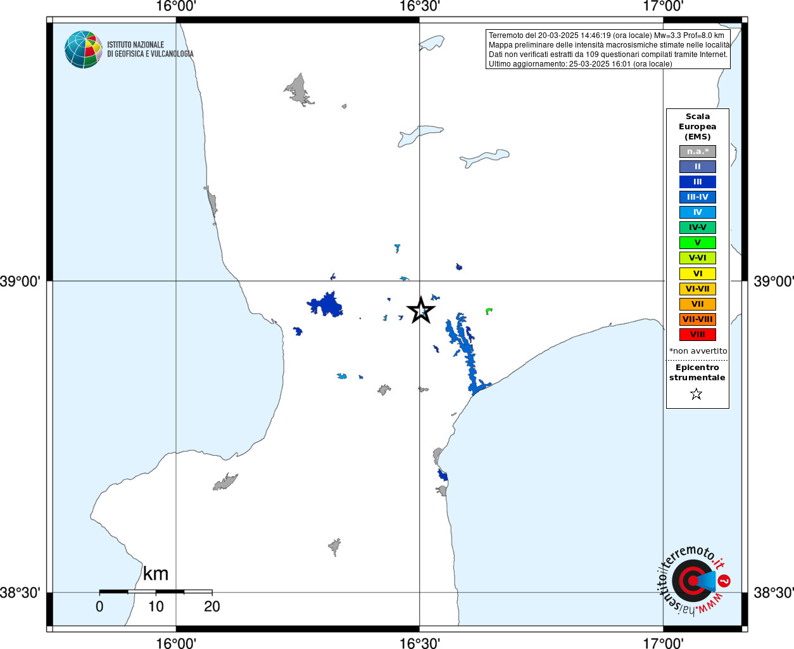Select the intensity III legend swatch
Screen dimensions: 794x649
coord(698,182)
